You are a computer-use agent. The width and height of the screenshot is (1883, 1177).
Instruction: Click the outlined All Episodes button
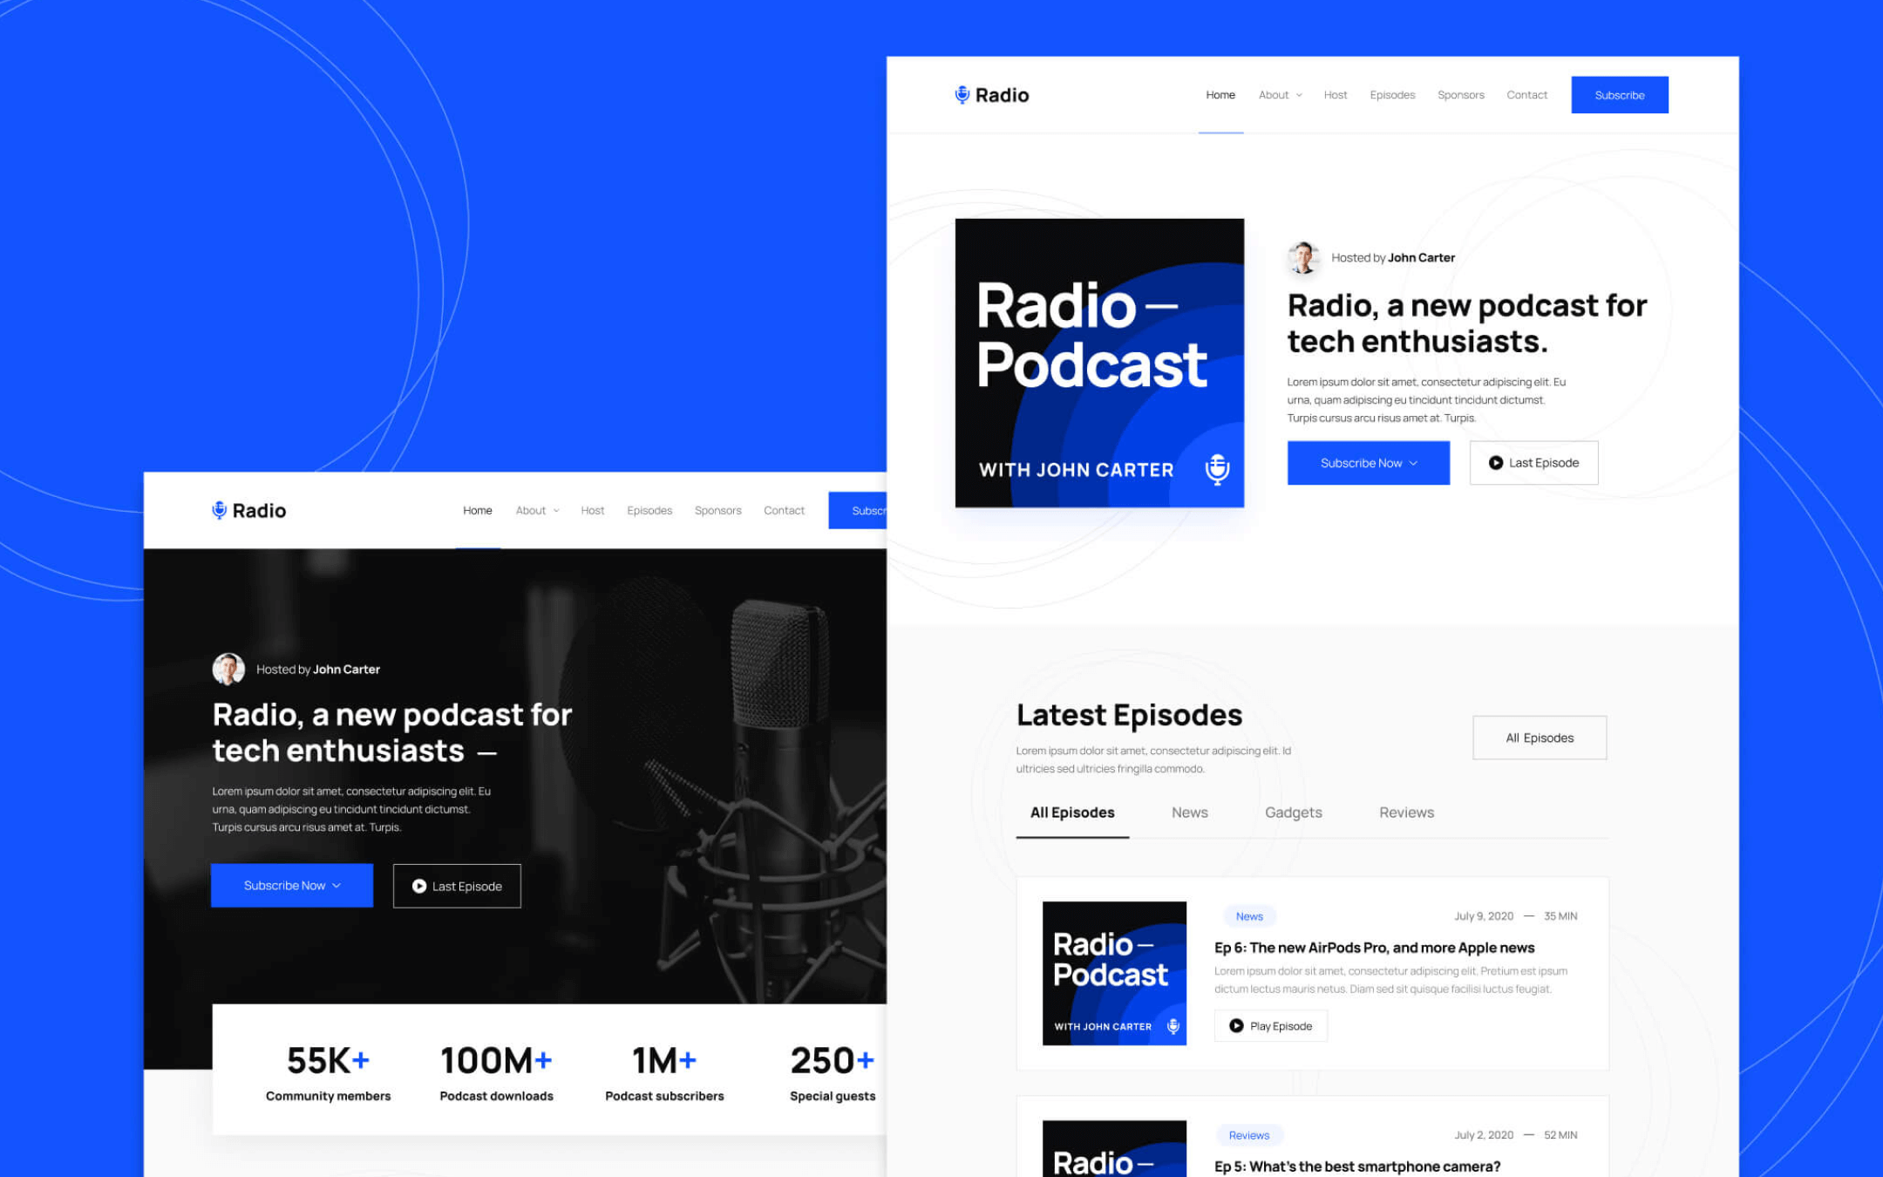tap(1540, 738)
